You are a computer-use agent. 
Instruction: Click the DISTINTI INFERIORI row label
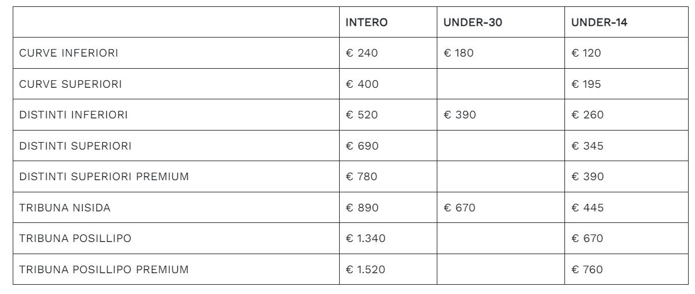click(73, 115)
